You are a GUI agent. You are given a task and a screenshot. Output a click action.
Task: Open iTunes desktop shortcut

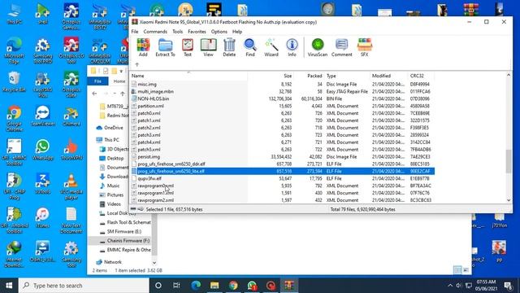43,218
